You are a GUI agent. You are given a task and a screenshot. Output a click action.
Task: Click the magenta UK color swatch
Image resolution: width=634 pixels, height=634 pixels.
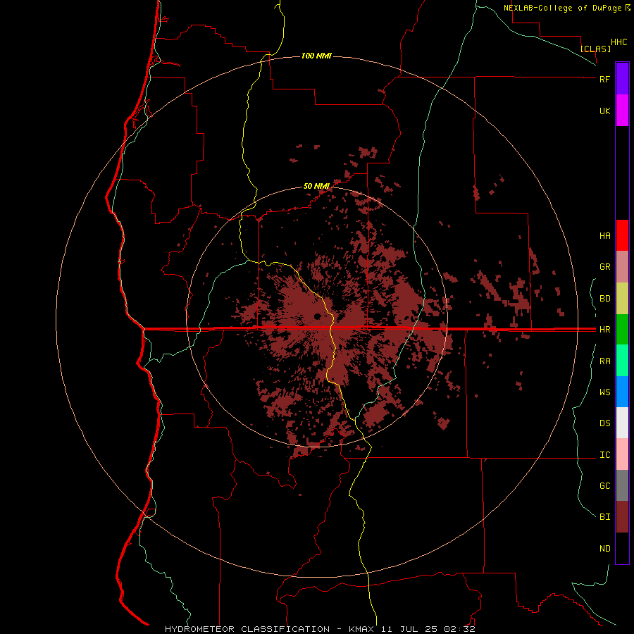tap(622, 111)
